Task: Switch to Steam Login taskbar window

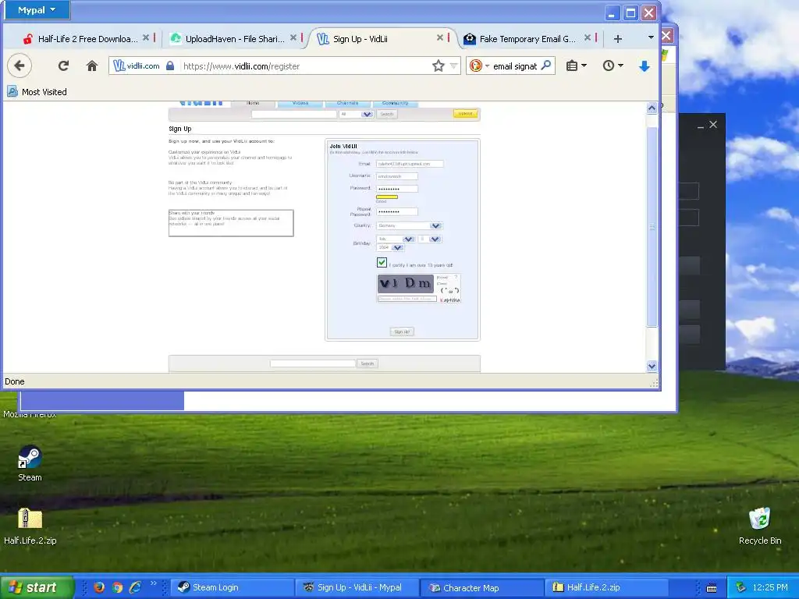Action: [233, 587]
